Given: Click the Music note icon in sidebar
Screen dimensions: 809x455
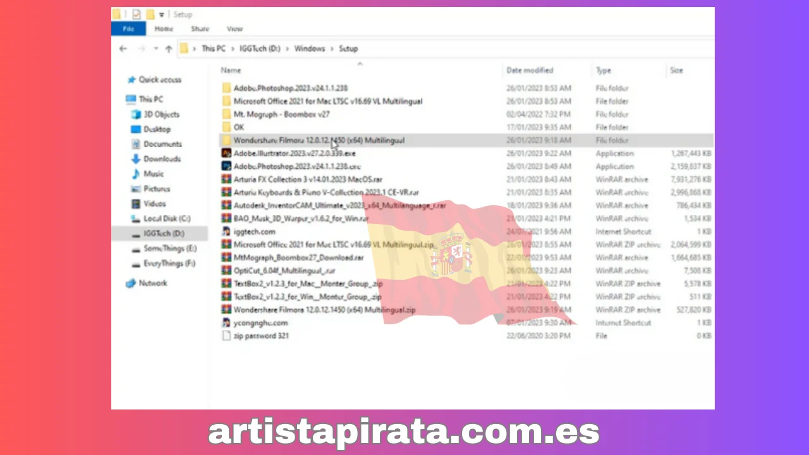Looking at the screenshot, I should [136, 174].
